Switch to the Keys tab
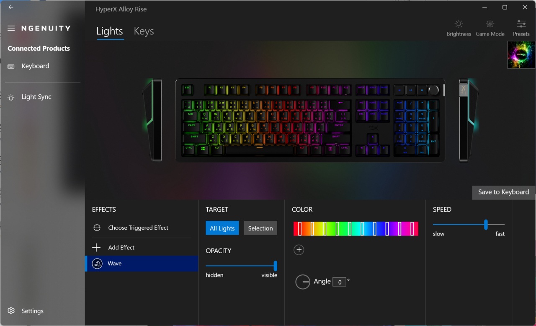This screenshot has height=326, width=536. [144, 31]
